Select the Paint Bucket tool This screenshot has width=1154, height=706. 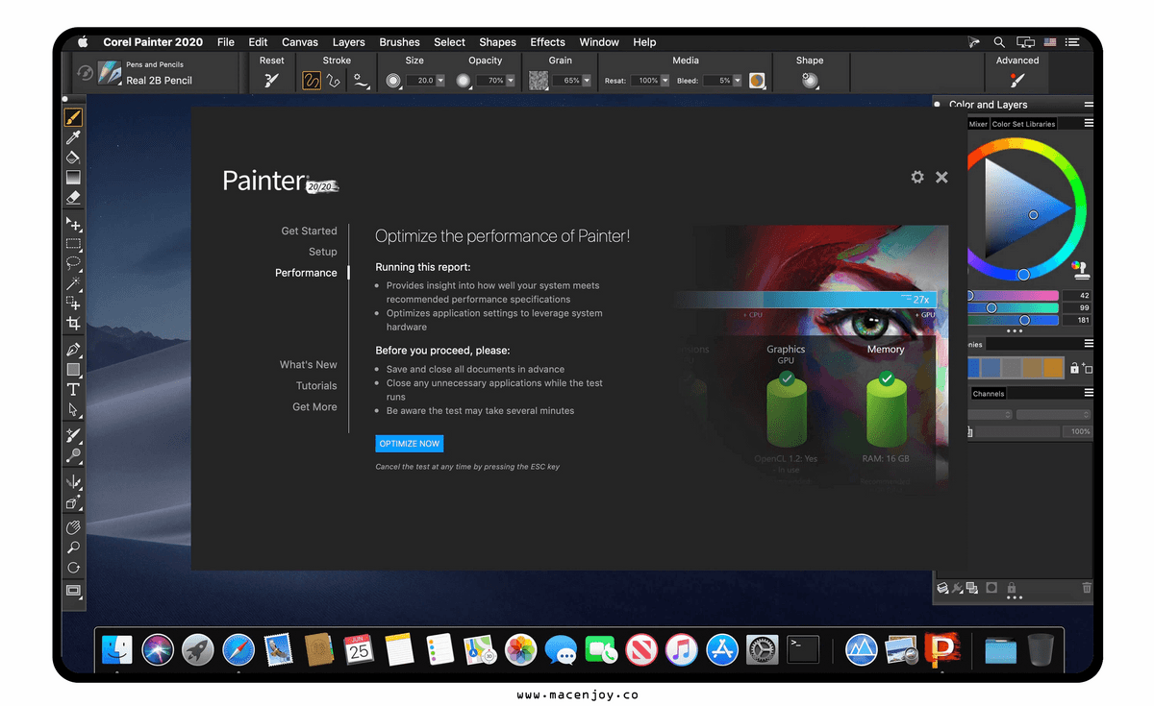(73, 158)
